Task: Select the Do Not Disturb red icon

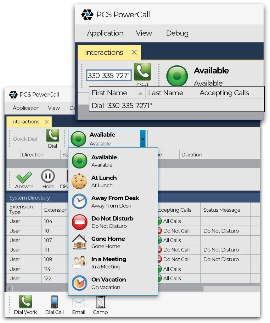Action: (80, 222)
